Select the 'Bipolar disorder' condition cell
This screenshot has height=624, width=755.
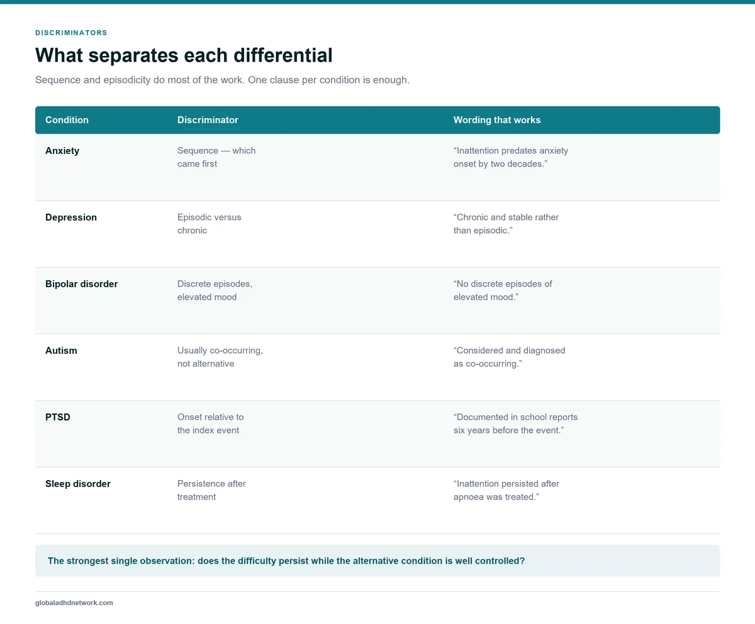pyautogui.click(x=82, y=284)
